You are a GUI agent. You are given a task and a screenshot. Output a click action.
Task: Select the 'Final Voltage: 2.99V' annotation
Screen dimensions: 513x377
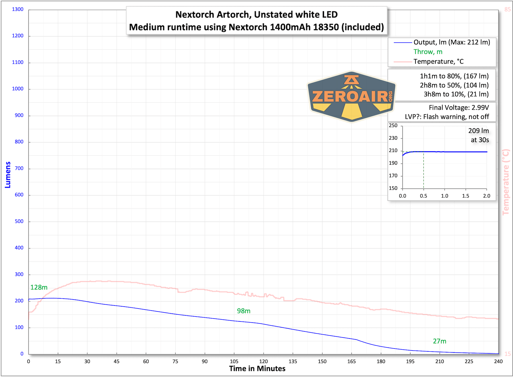(x=459, y=108)
